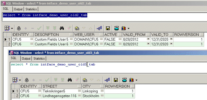The image size is (207, 100).
Task: Click ellipsis button beside Teknikringen5
Action: [79, 91]
